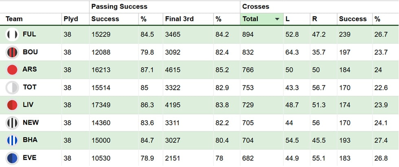Click Brighton's crosses total cell 704
The height and width of the screenshot is (167, 399).
pos(248,140)
